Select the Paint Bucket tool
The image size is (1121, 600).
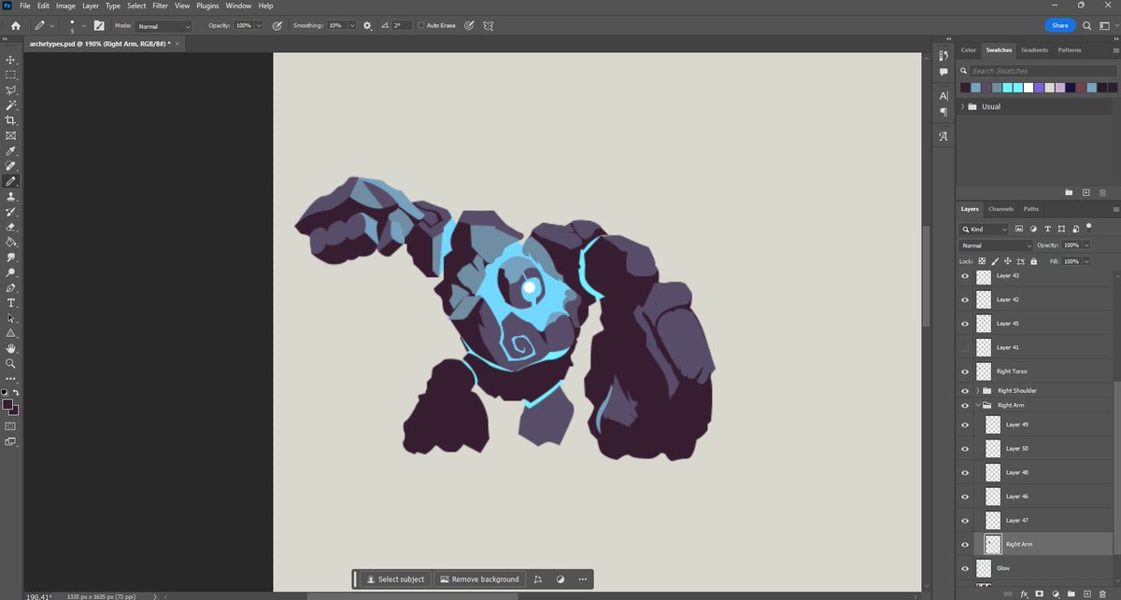point(11,242)
